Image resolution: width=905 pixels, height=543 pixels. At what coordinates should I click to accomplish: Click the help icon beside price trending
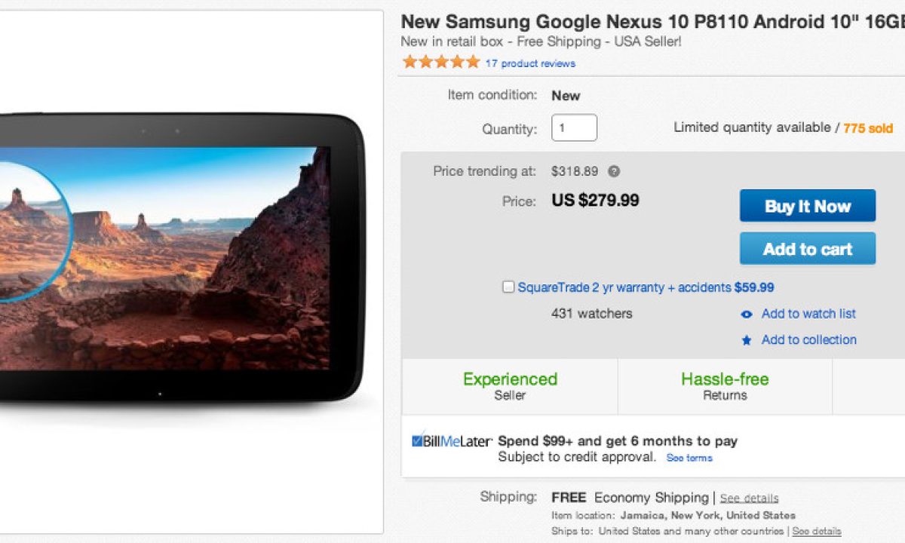(614, 171)
